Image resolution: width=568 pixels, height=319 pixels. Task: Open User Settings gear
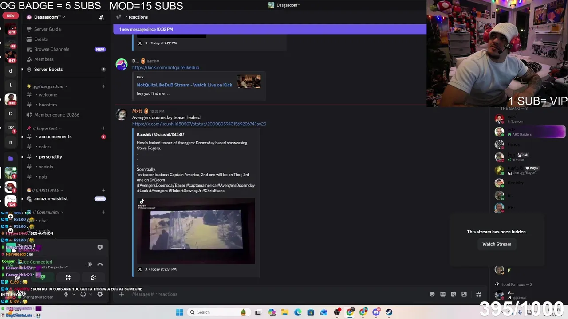(x=100, y=294)
